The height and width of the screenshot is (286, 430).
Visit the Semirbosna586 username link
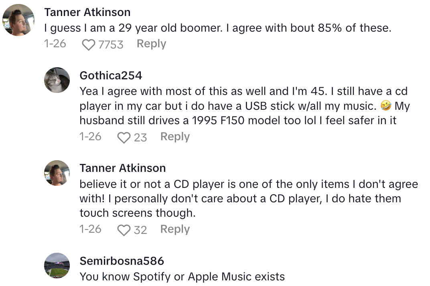point(122,261)
